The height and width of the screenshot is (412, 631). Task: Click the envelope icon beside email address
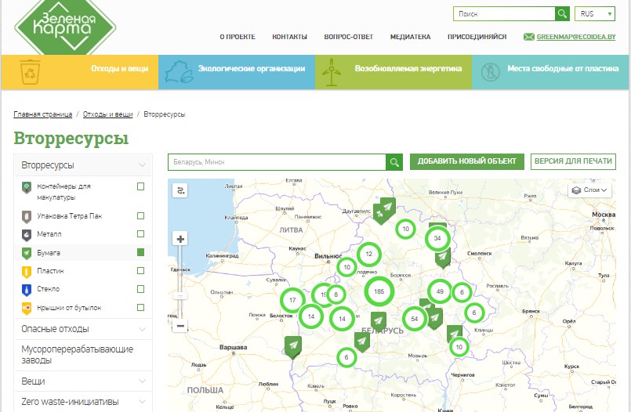click(x=529, y=37)
